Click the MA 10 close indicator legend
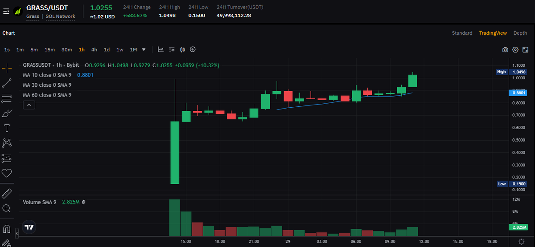Screen dimensions: 535x247 (47, 75)
